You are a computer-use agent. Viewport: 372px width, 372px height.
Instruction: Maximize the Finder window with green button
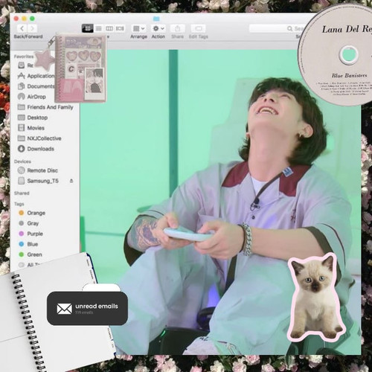click(x=32, y=19)
